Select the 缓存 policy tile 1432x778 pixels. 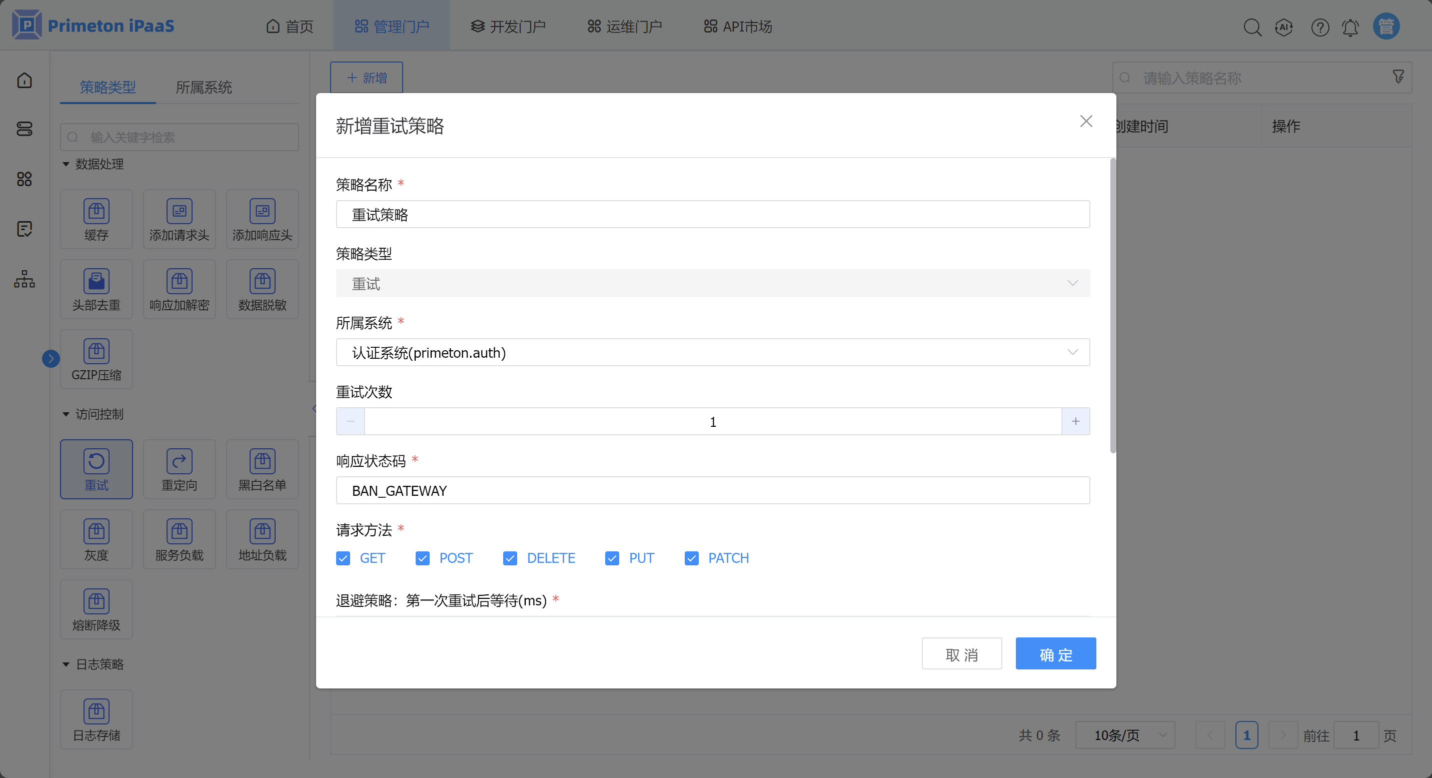[x=96, y=219]
